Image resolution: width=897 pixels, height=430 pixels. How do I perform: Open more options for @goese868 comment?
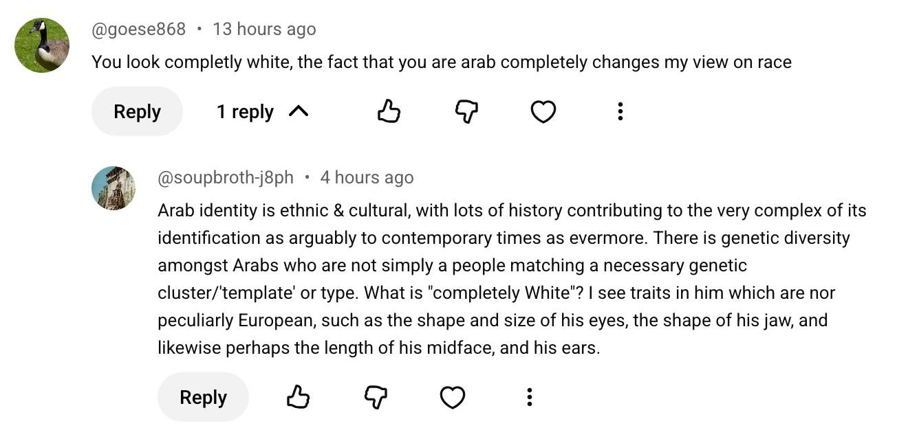620,111
